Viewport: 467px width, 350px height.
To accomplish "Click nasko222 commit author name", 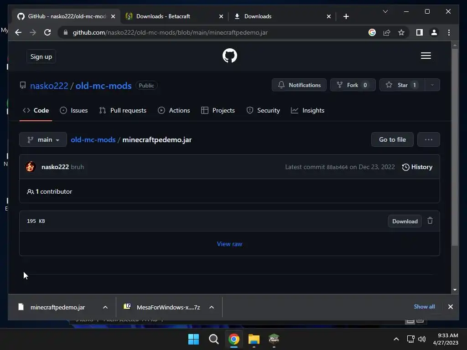I will click(x=55, y=167).
